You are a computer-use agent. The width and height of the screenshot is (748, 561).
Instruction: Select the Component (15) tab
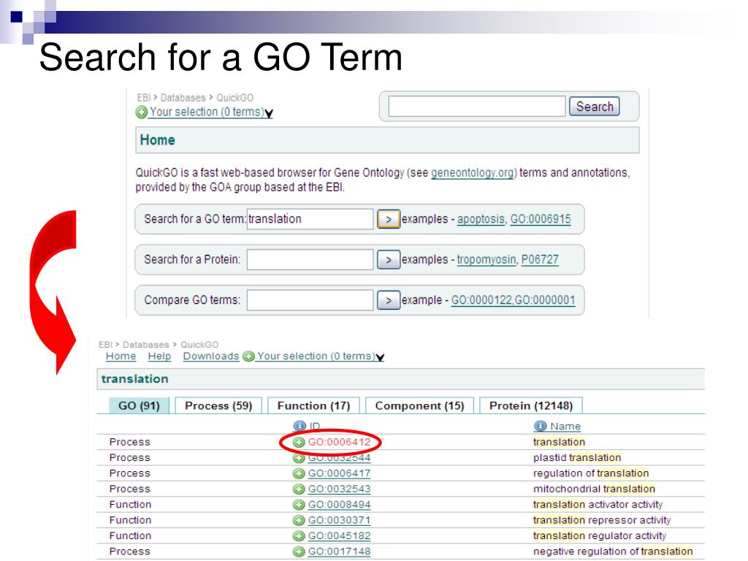[x=420, y=405]
